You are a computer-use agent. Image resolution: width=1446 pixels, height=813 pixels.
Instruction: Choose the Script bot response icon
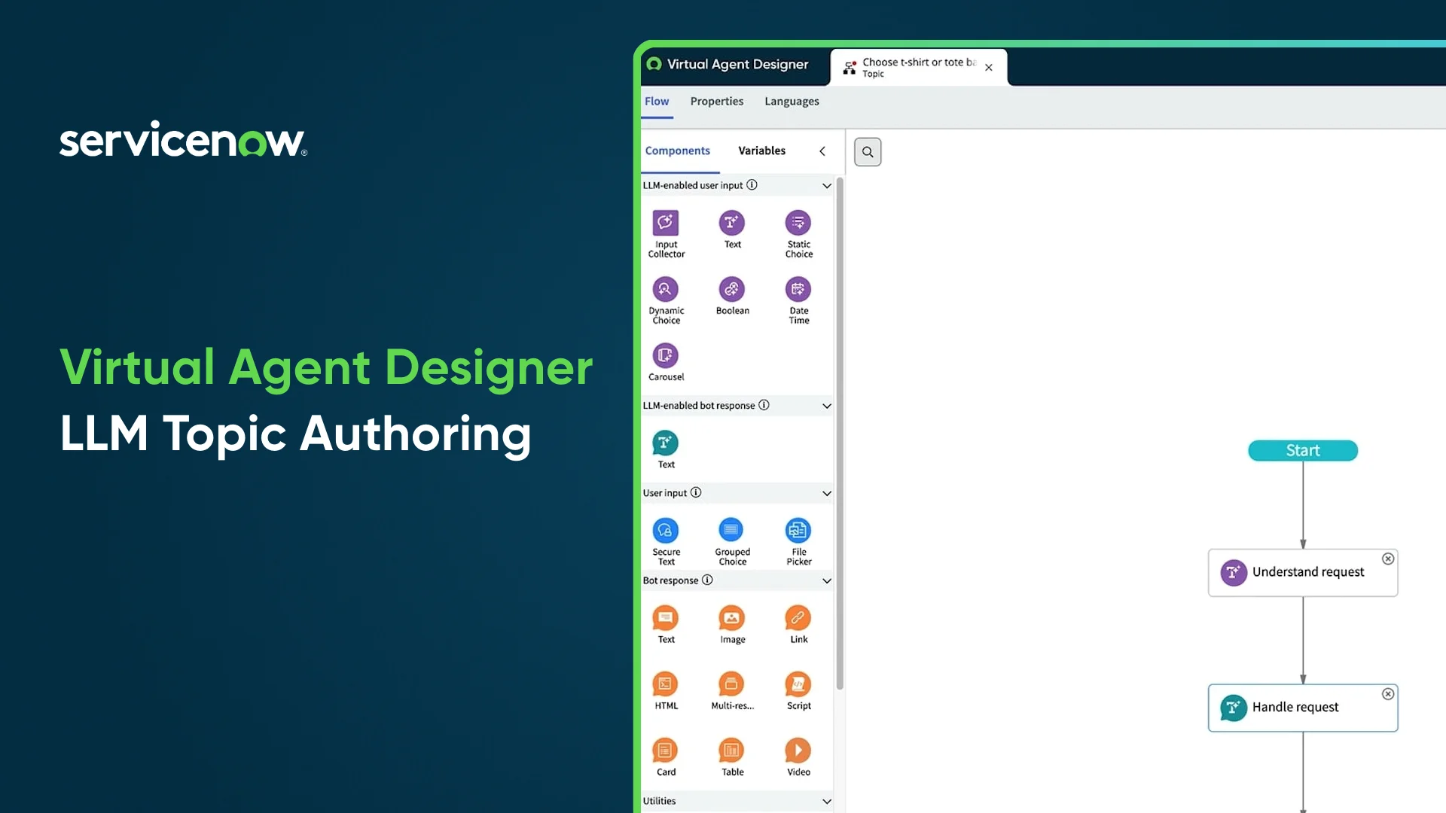(798, 684)
